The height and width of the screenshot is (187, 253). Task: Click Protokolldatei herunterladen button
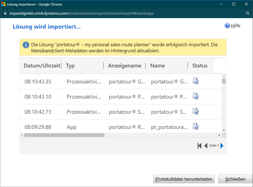pos(184,179)
